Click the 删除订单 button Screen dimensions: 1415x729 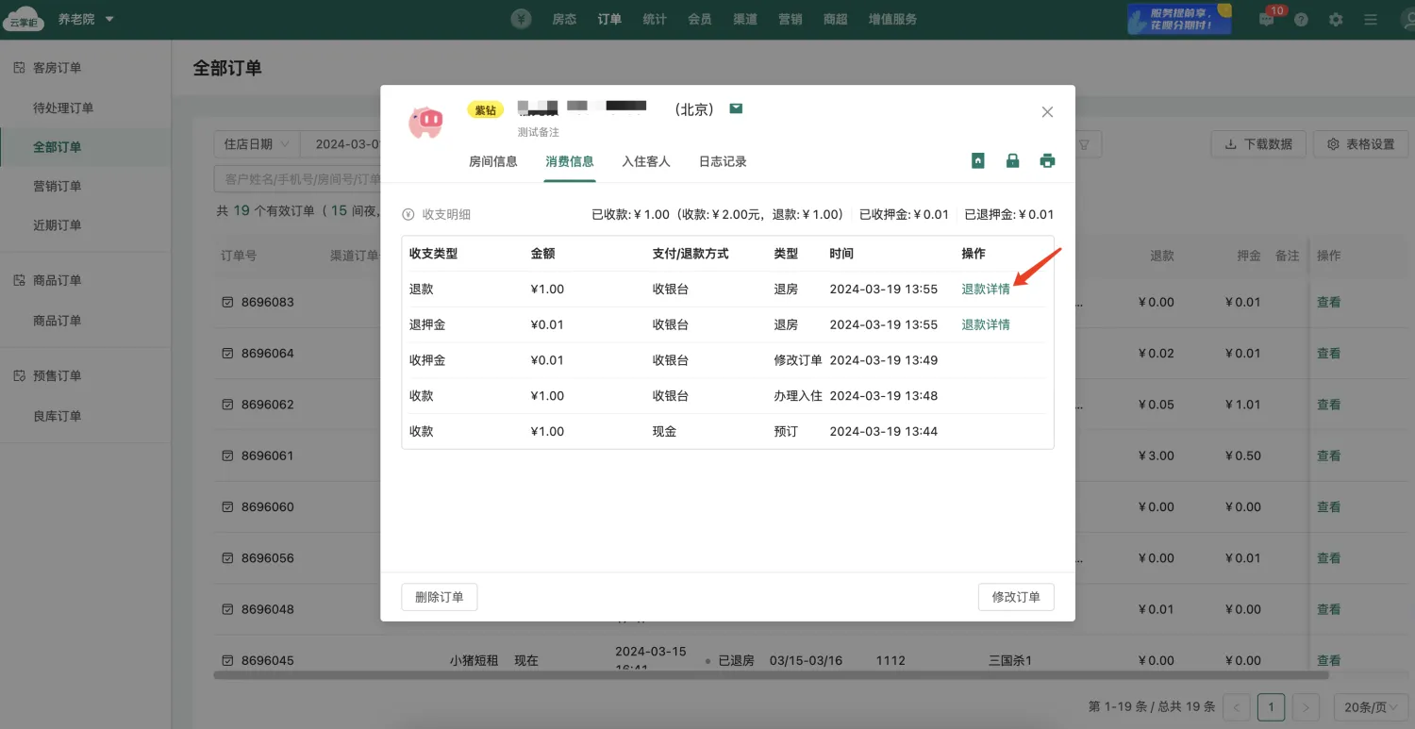pyautogui.click(x=440, y=597)
